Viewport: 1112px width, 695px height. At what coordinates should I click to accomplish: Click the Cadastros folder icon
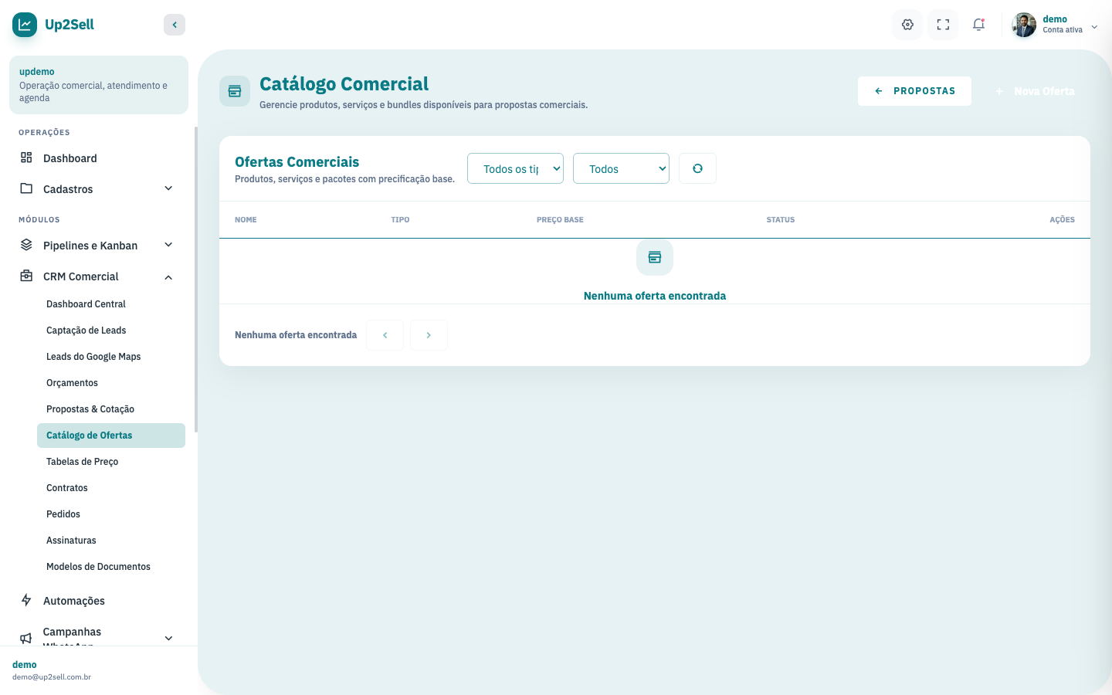[x=26, y=188]
